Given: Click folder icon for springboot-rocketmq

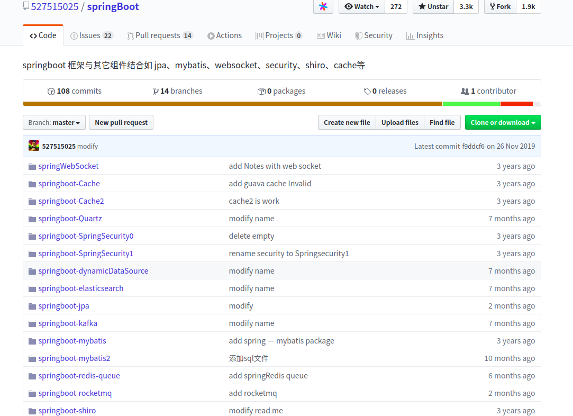Looking at the screenshot, I should 32,394.
